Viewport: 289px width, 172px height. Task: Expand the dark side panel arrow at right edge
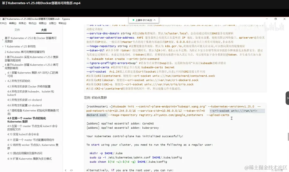click(287, 98)
